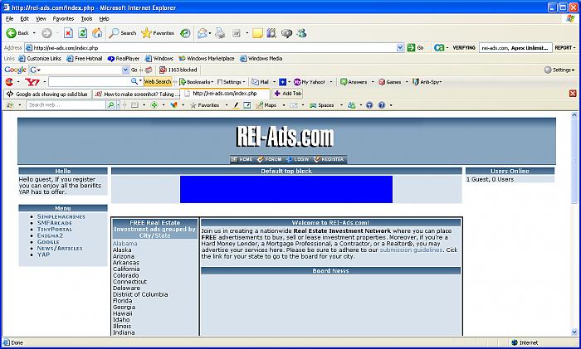Viewport: 581px width, 349px height.
Task: Click the Discuss speech bubble icon
Action: click(287, 33)
